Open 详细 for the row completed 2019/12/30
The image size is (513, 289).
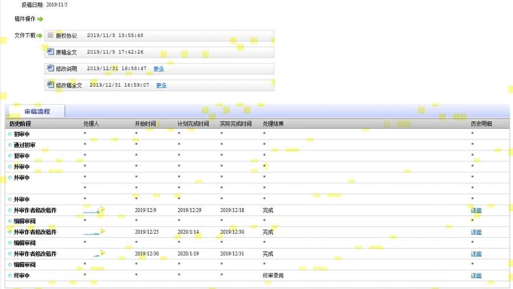[x=476, y=232]
